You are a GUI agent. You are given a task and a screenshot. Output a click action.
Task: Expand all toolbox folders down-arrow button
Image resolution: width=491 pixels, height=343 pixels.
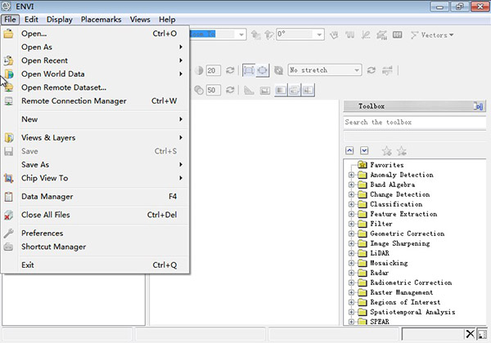tap(364, 151)
